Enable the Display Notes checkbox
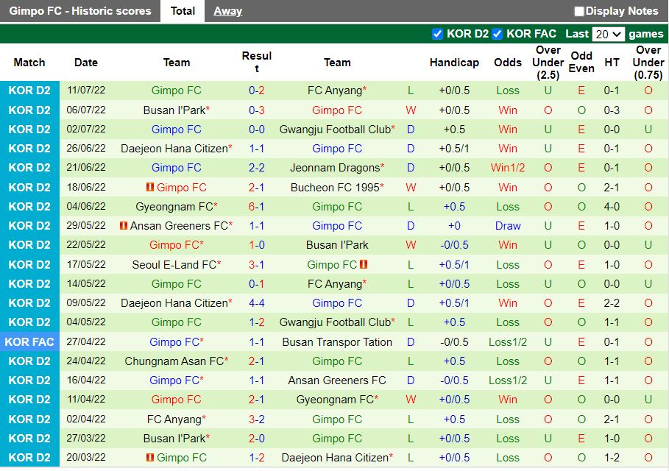669x471 pixels. 579,11
